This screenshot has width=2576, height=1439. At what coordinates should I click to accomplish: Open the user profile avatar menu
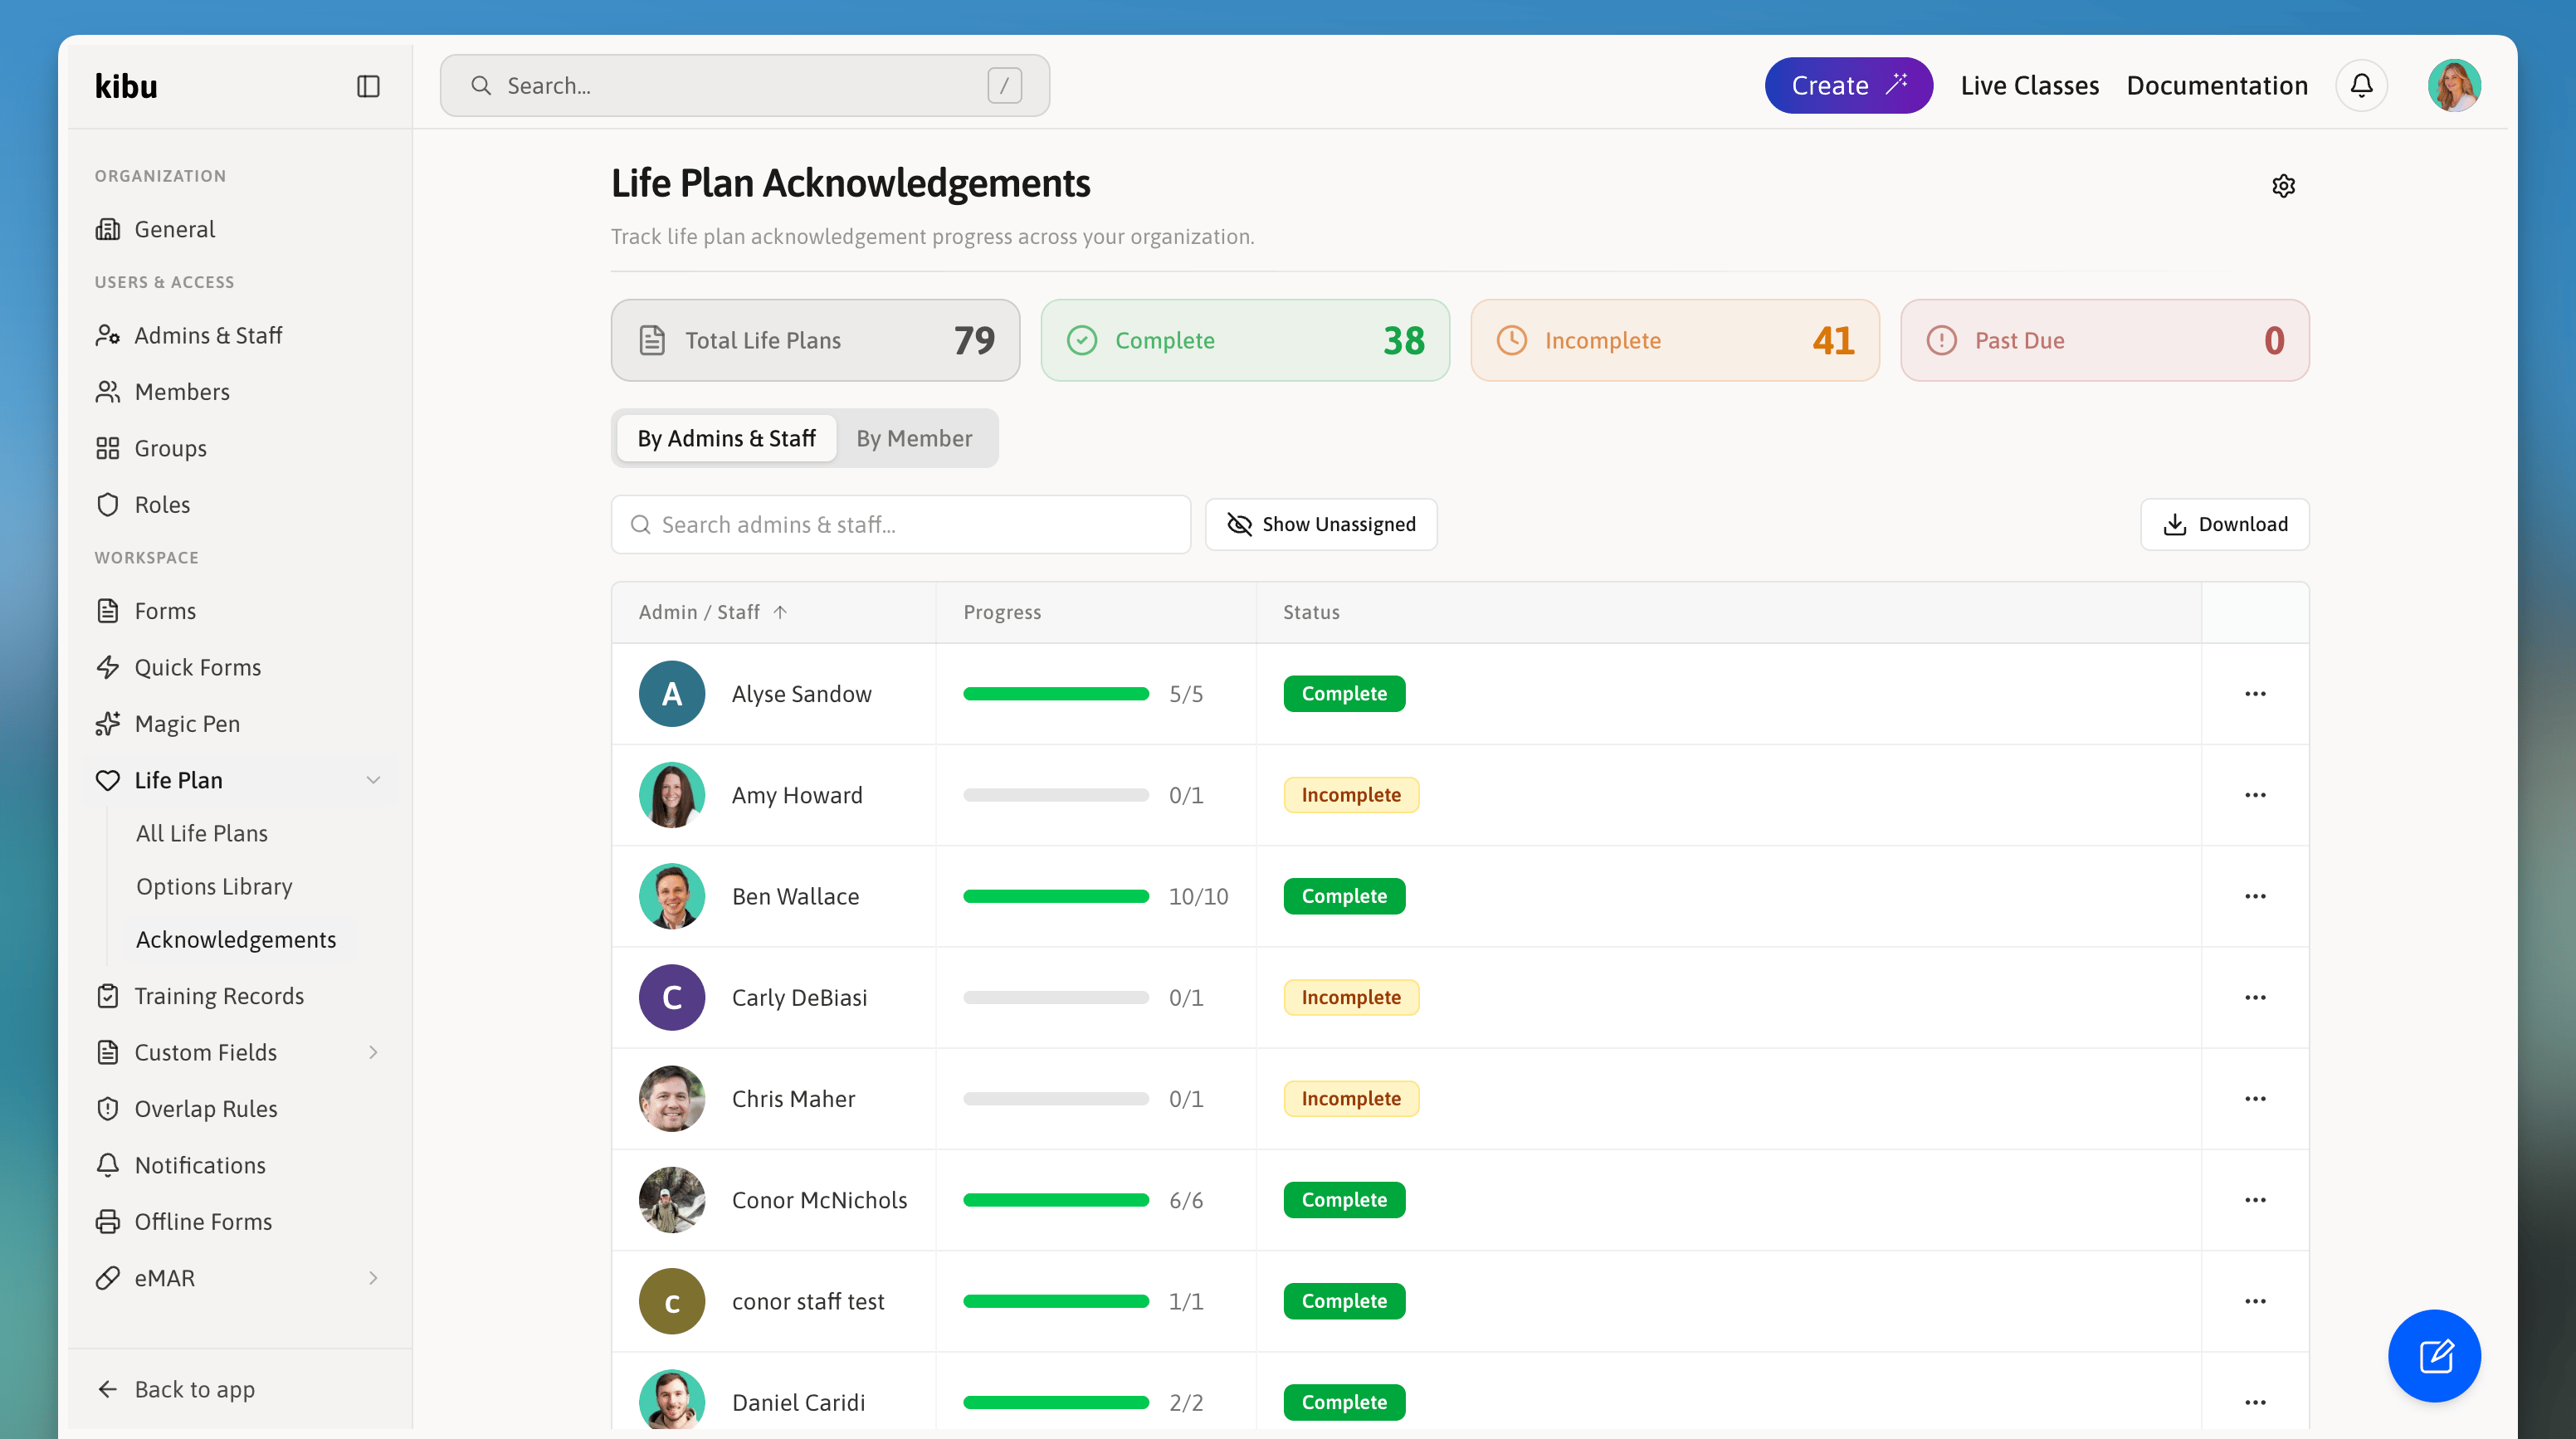click(2454, 86)
